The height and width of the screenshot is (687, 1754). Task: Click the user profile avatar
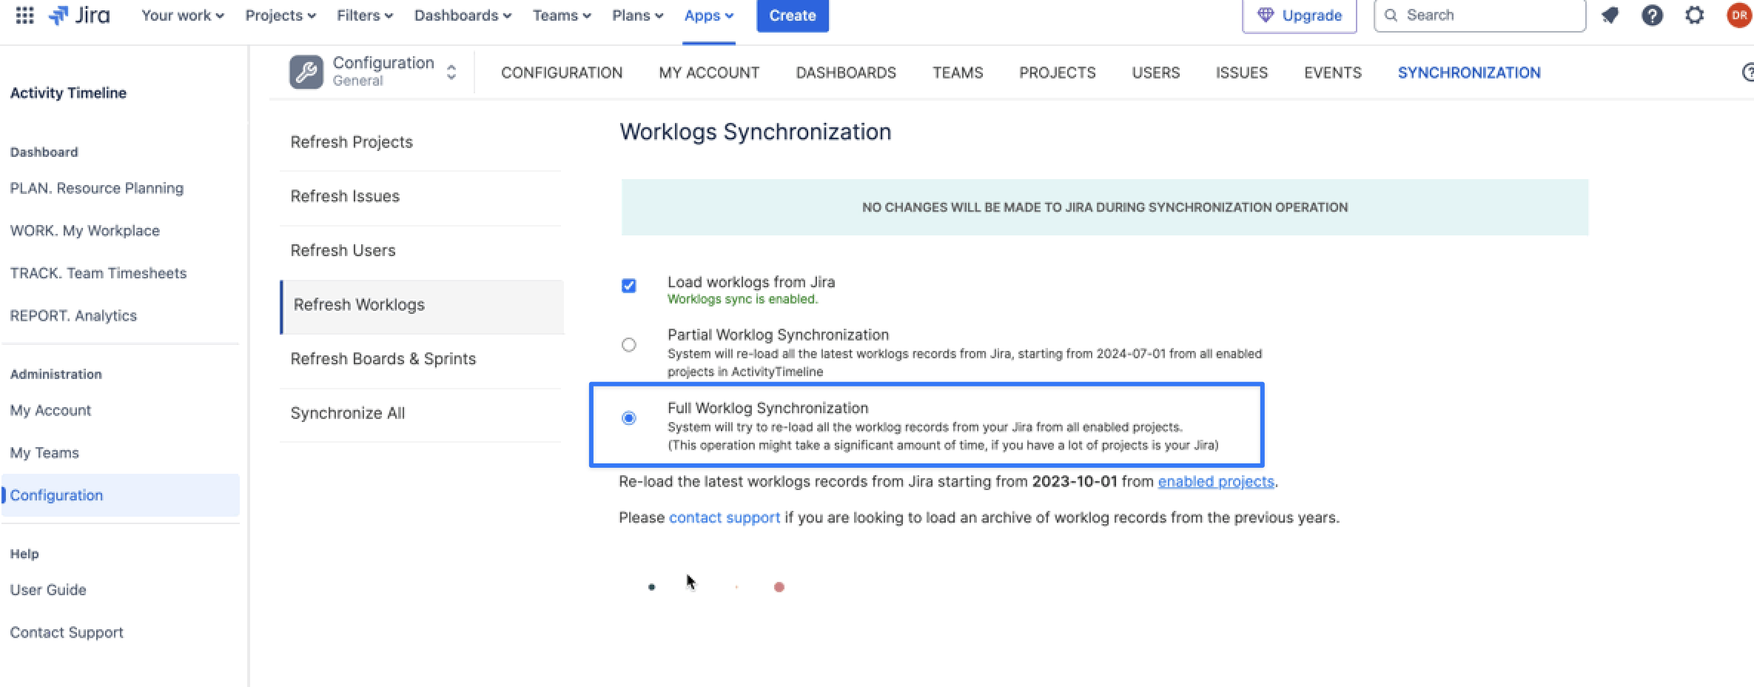point(1738,16)
